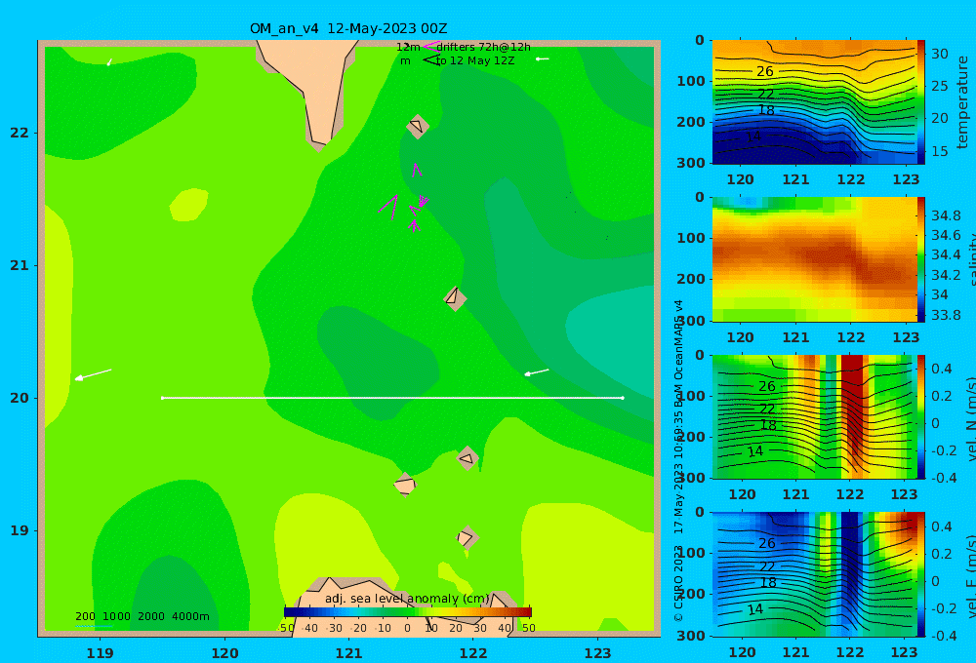Open the temperature cross-section panel

pos(814,102)
